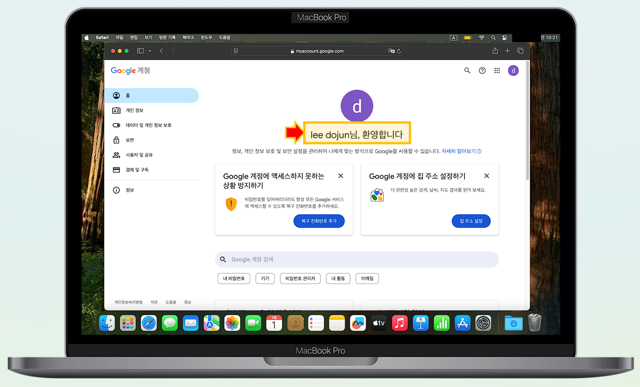640x387 pixels.
Task: Click the battery status icon
Action: pos(468,37)
